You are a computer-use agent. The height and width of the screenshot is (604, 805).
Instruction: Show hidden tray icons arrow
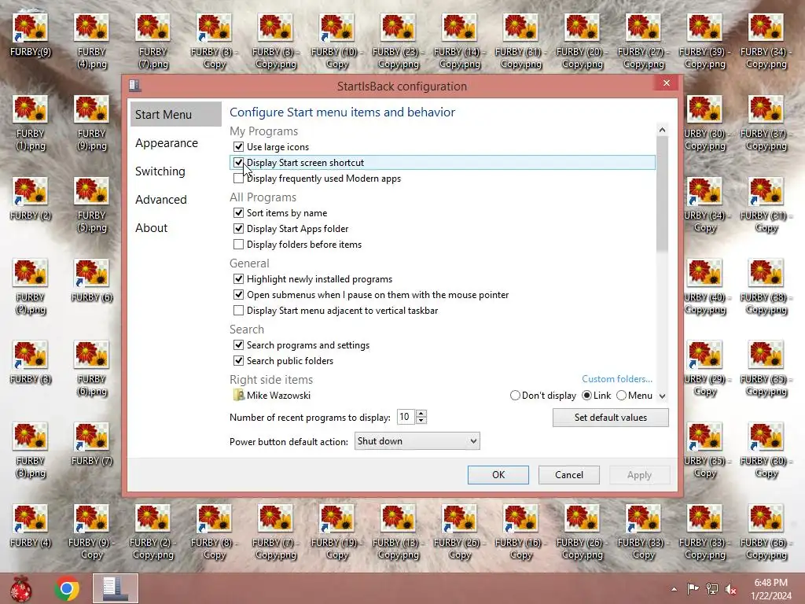tap(674, 589)
